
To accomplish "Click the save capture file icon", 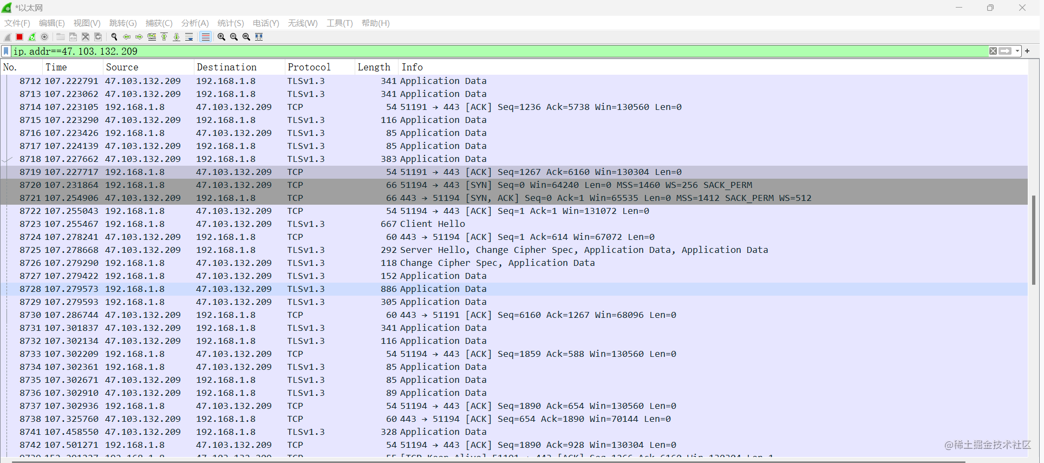I will pos(73,37).
